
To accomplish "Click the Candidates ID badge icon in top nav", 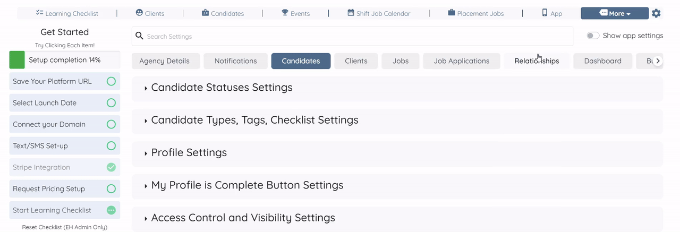I will [x=206, y=13].
